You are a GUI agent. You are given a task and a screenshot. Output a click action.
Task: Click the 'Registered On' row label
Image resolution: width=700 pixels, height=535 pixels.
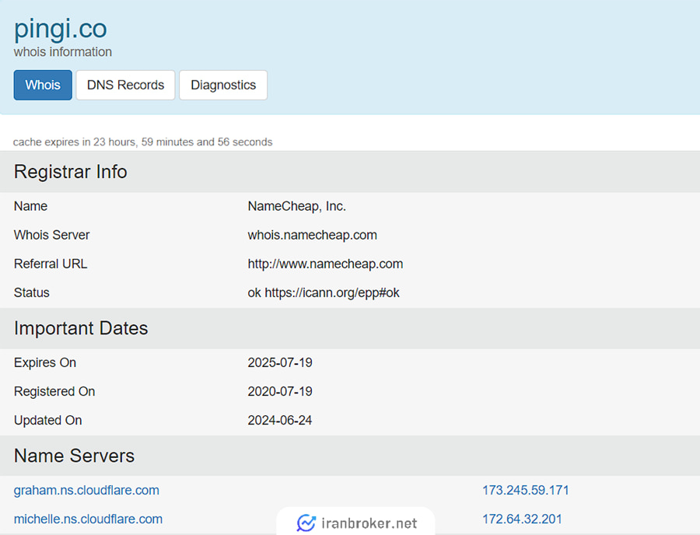(x=54, y=391)
